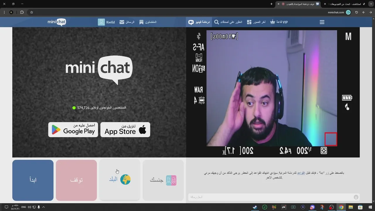
Task: Open Microsoft Store from the taskbar
Action: pyautogui.click(x=360, y=207)
